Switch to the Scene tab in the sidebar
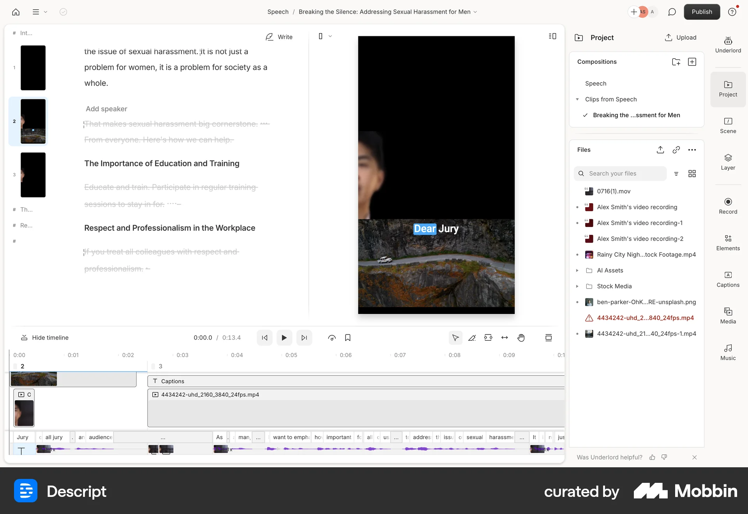 (728, 125)
